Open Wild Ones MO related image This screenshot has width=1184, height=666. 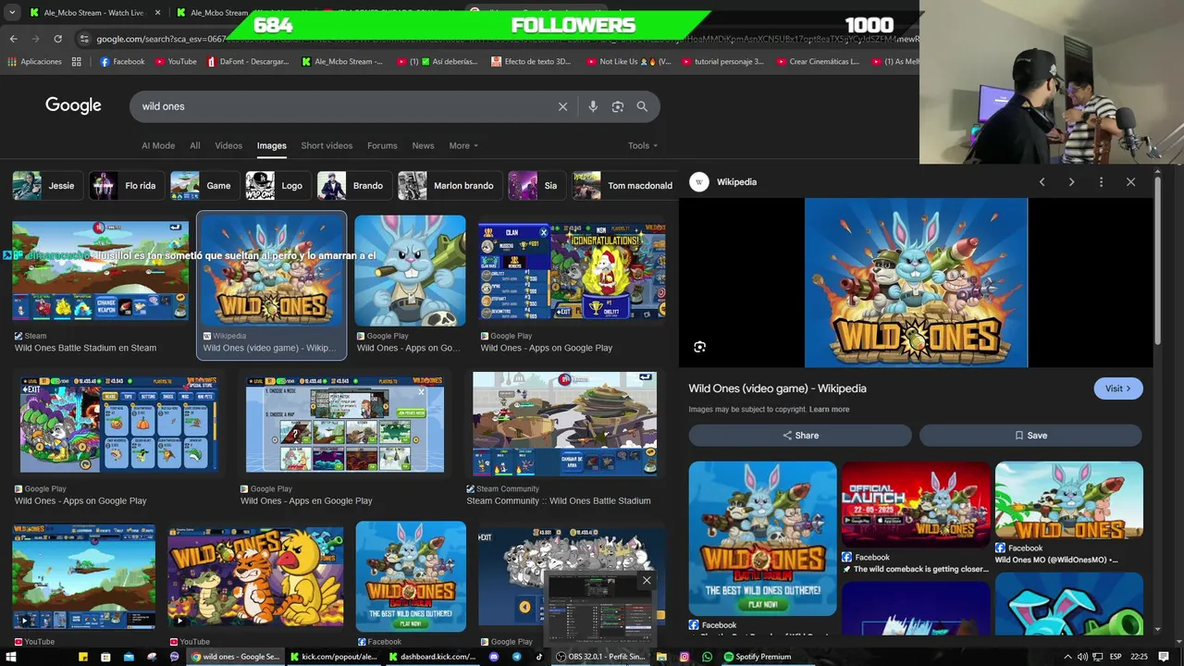click(1069, 500)
